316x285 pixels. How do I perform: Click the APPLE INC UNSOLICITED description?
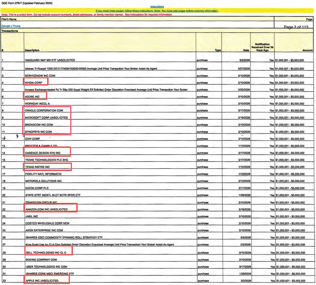pos(42,281)
